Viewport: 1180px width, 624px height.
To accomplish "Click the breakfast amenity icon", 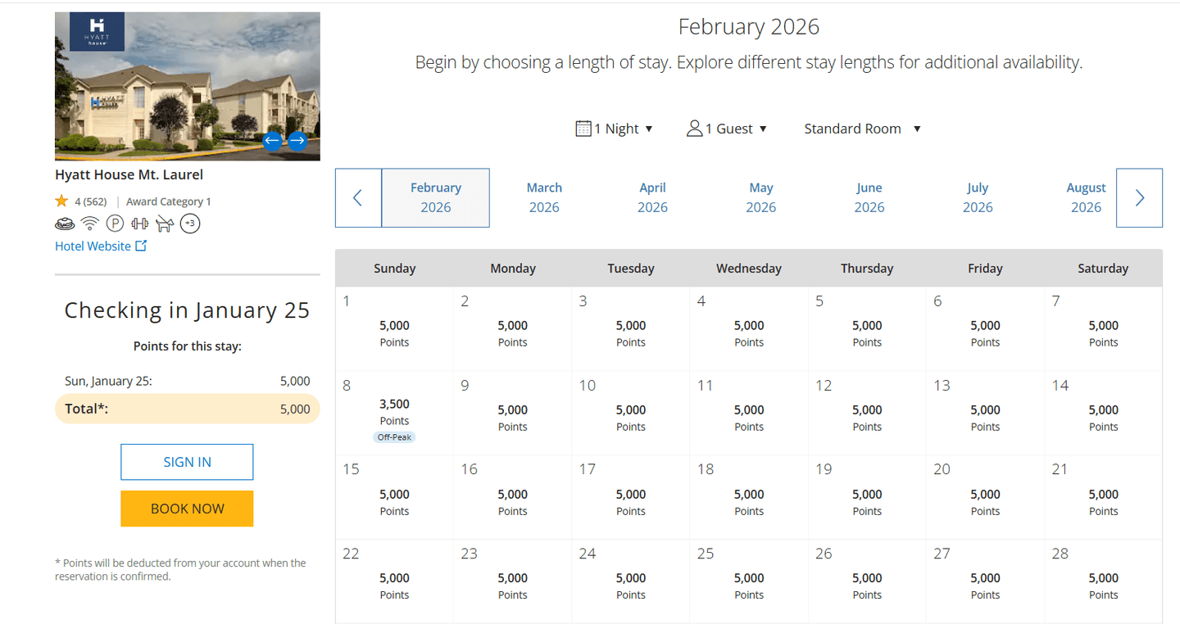I will point(65,223).
